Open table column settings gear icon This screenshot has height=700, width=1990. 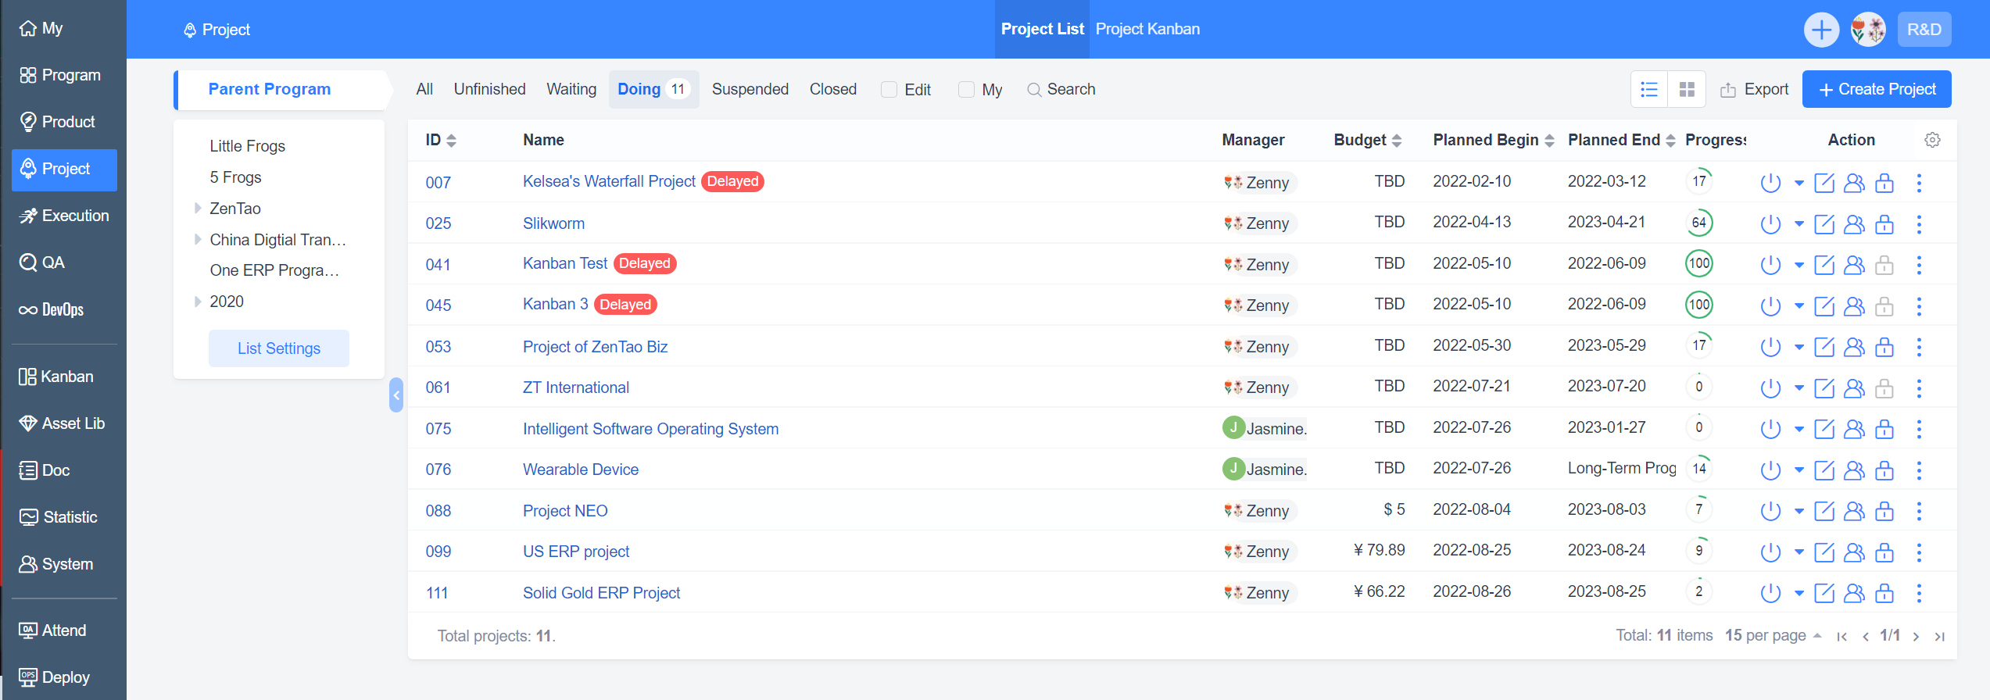pos(1932,140)
